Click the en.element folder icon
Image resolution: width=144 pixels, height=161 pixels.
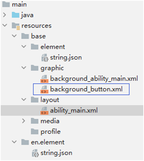coord(25,142)
